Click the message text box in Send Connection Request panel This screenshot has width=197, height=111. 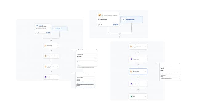click(86, 85)
